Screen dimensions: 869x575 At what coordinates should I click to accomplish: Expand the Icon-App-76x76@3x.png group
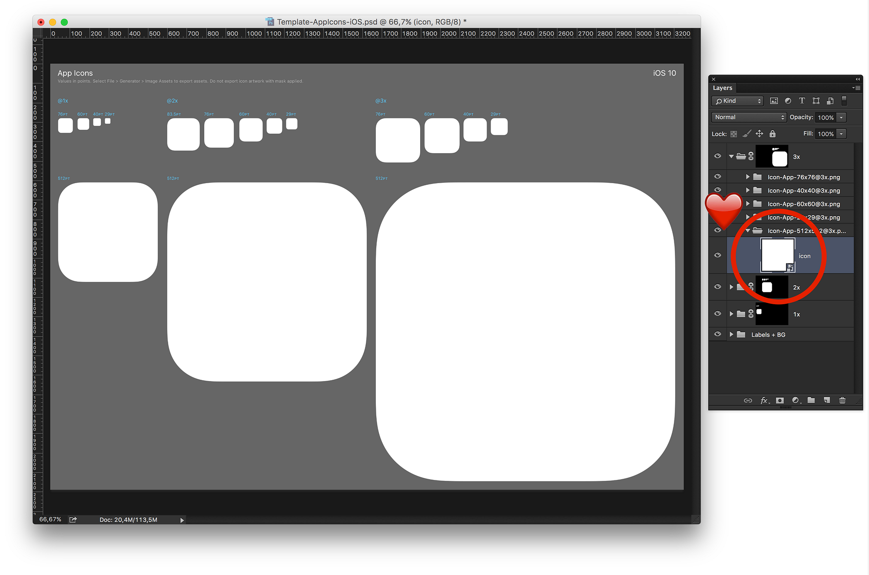(748, 177)
